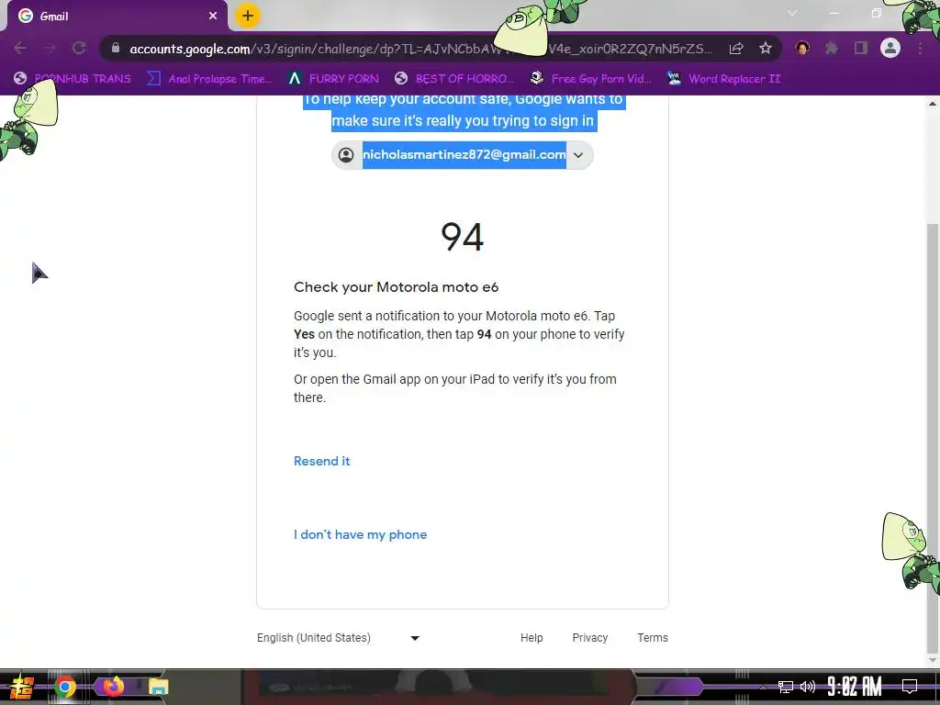The image size is (940, 705).
Task: Open the Terms footer link
Action: coord(653,638)
